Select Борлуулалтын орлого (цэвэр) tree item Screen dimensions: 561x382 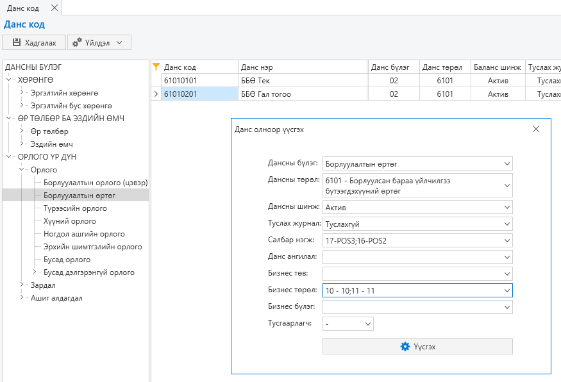click(x=96, y=183)
